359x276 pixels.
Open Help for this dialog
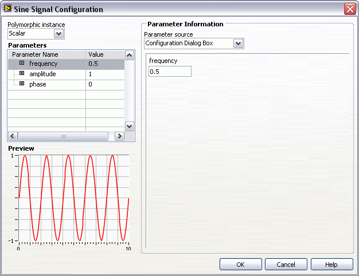[331, 265]
